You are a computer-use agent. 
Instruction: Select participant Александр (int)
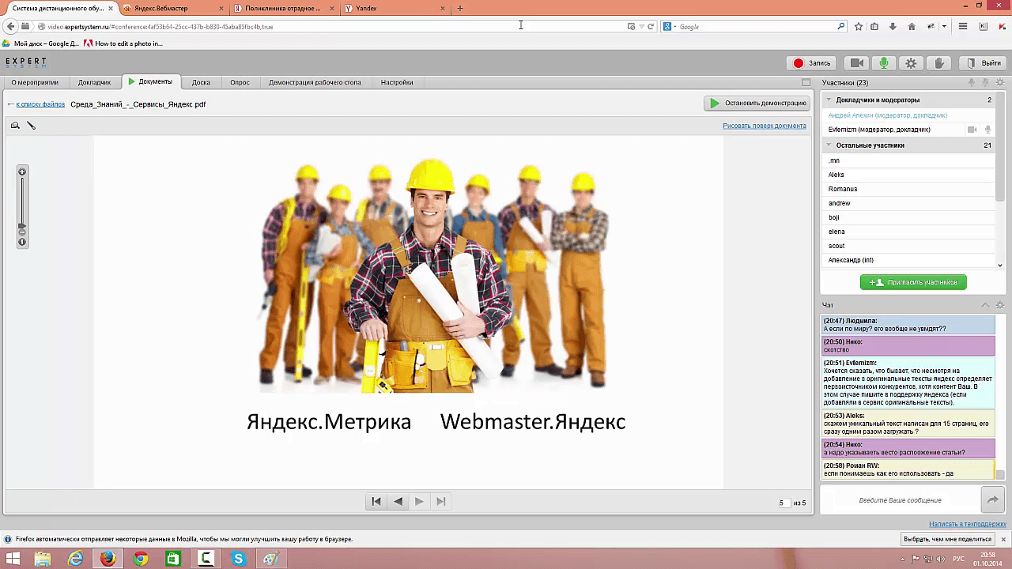point(908,260)
